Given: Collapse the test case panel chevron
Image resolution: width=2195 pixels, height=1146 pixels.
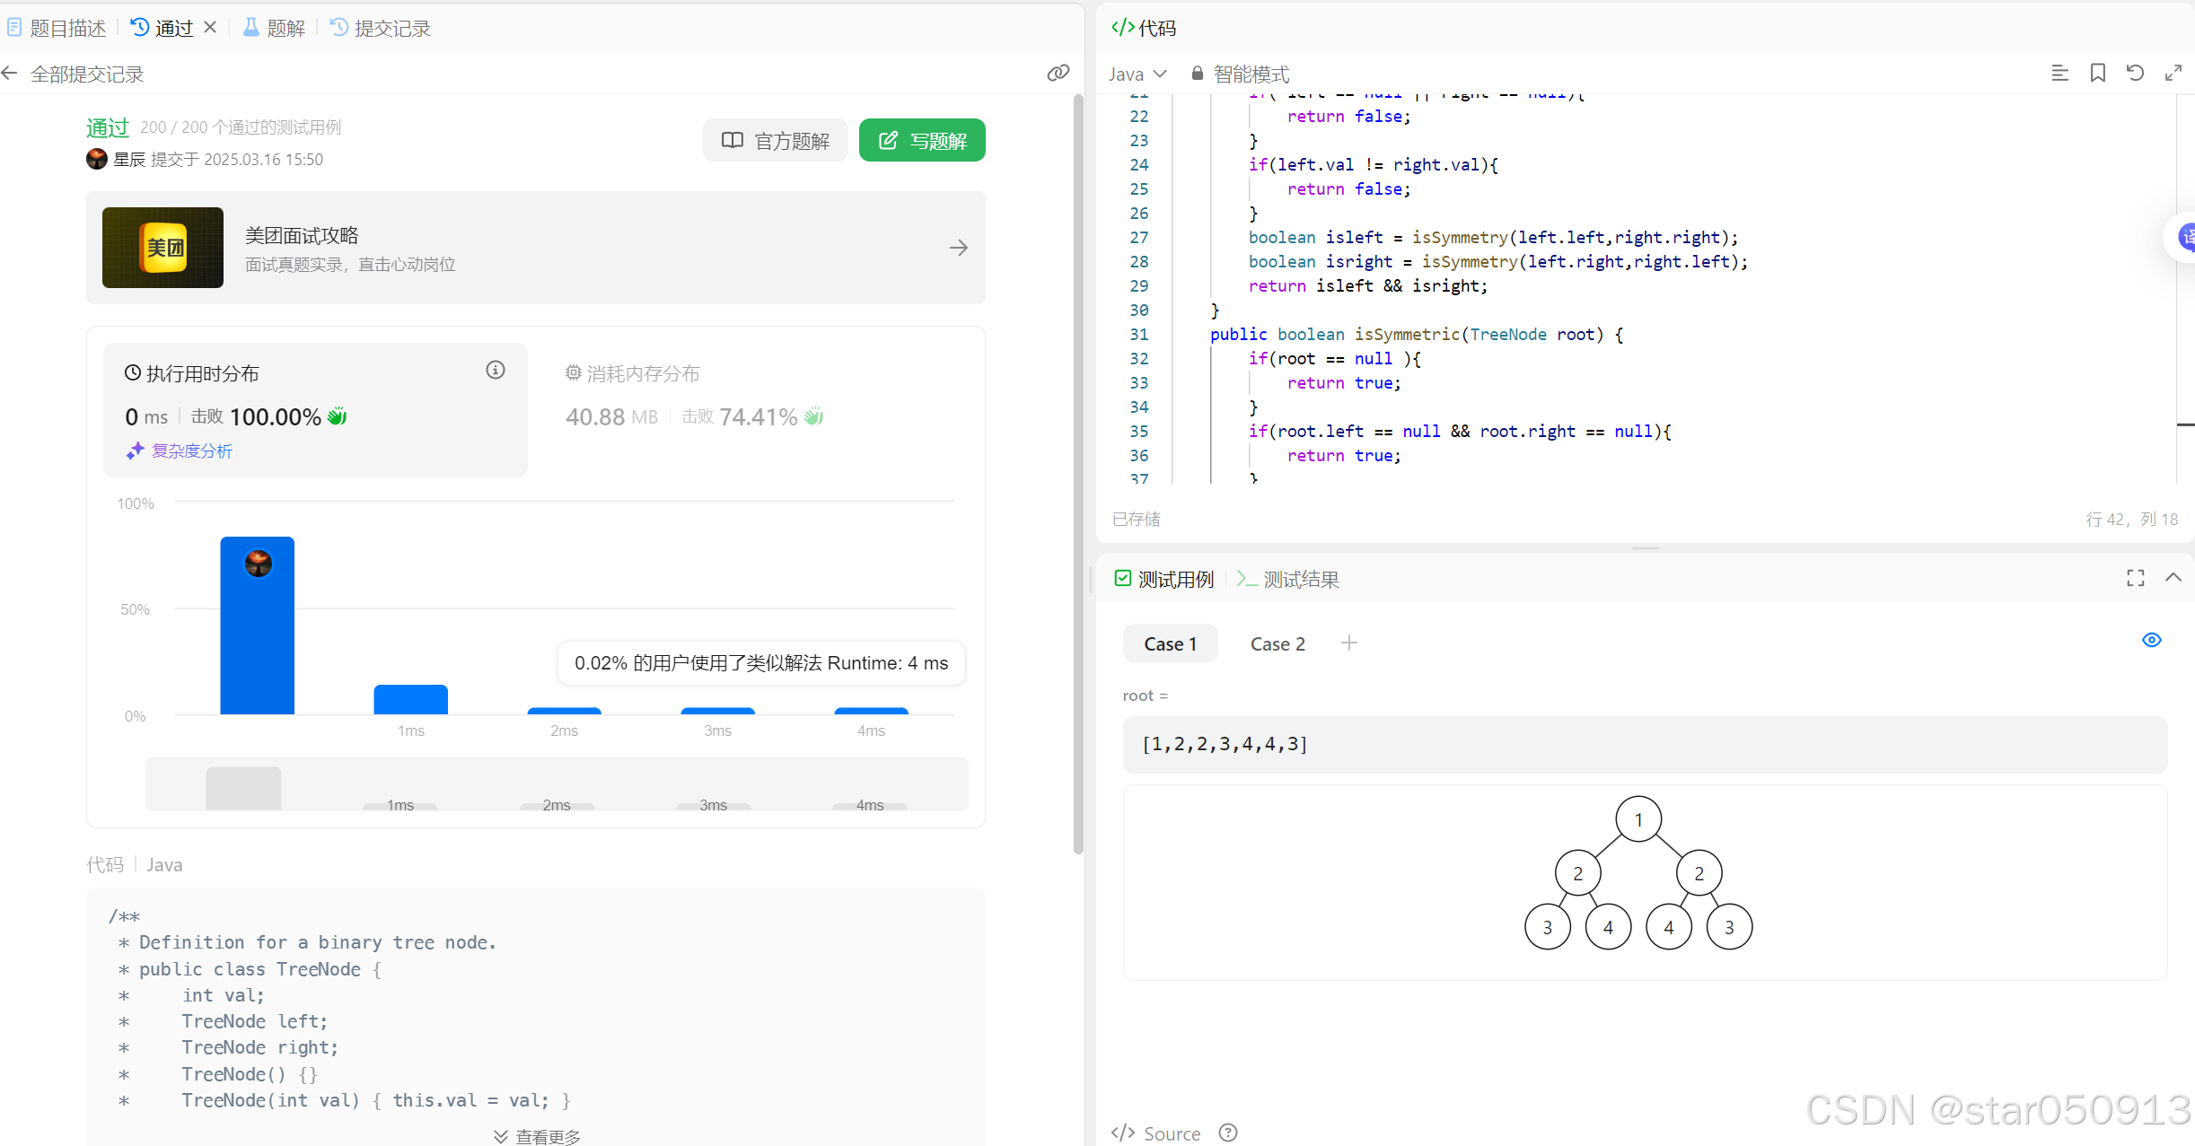Looking at the screenshot, I should (2173, 578).
